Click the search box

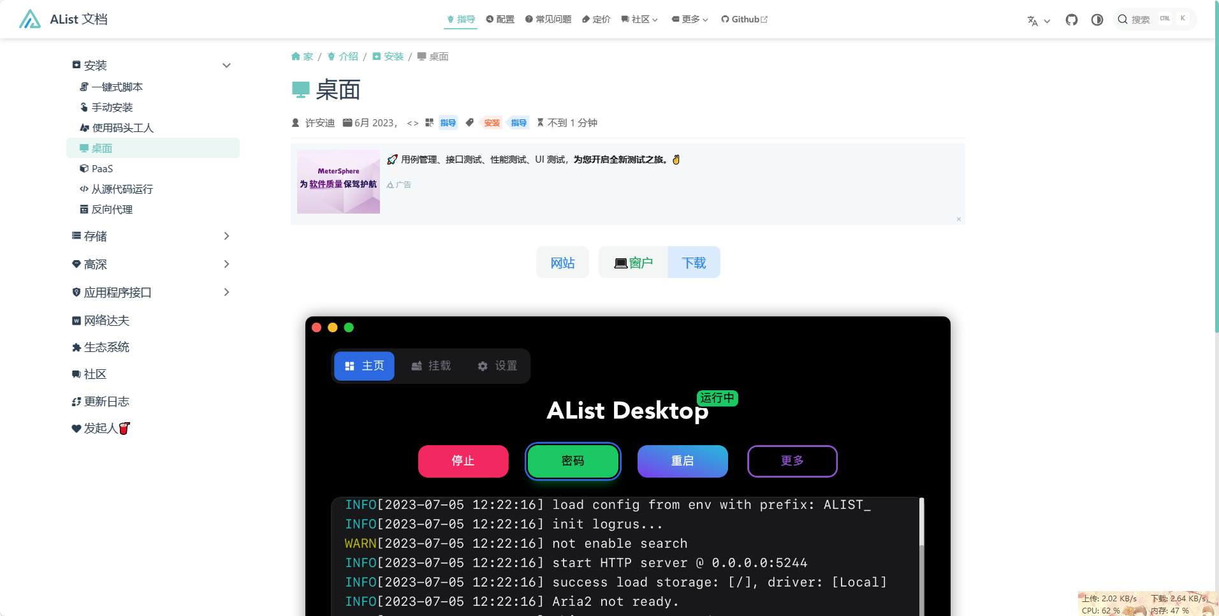pyautogui.click(x=1154, y=19)
